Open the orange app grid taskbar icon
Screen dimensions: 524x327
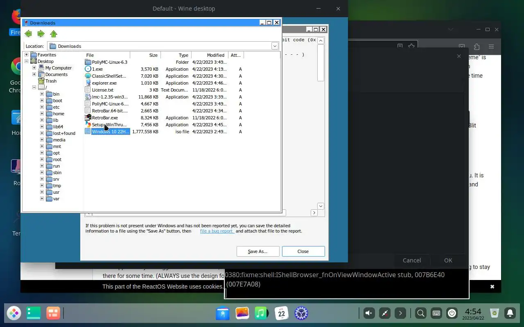[x=53, y=314]
